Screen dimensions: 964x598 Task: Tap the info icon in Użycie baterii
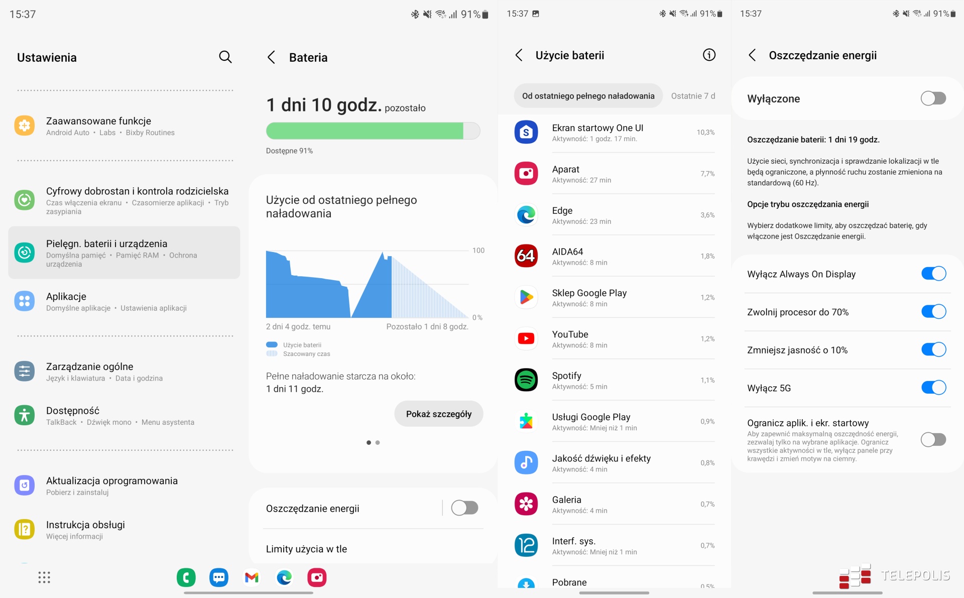point(708,55)
